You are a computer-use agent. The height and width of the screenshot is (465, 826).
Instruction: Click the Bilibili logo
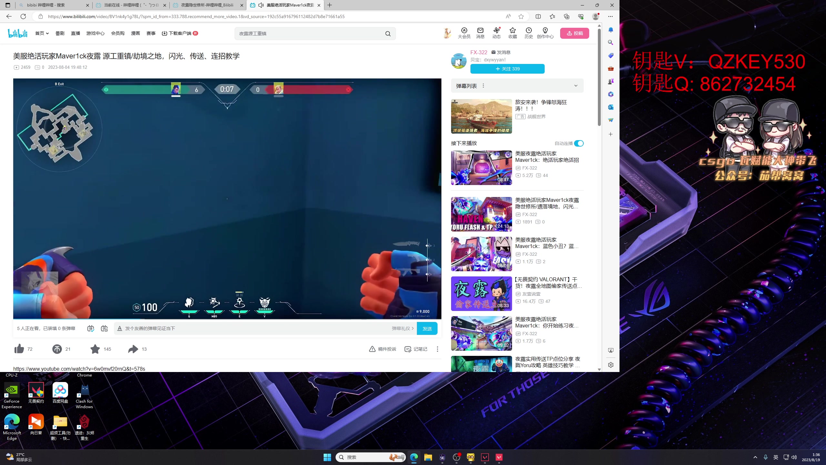tap(18, 33)
